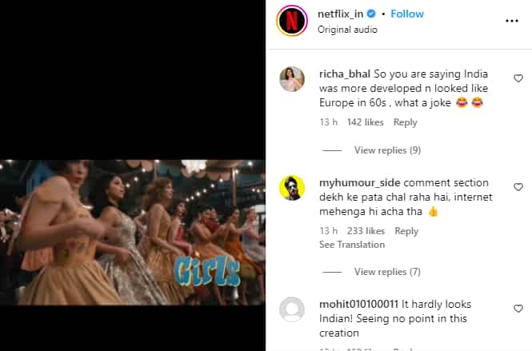Like myhumour_side's comment with heart icon
The image size is (532, 351).
[x=518, y=187]
